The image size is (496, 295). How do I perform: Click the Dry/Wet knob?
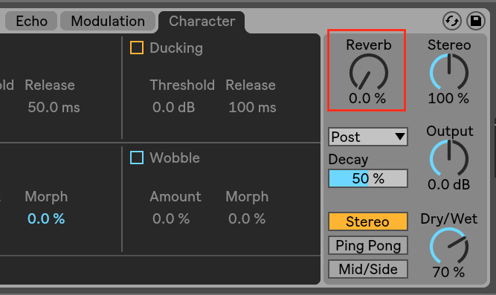coord(449,246)
